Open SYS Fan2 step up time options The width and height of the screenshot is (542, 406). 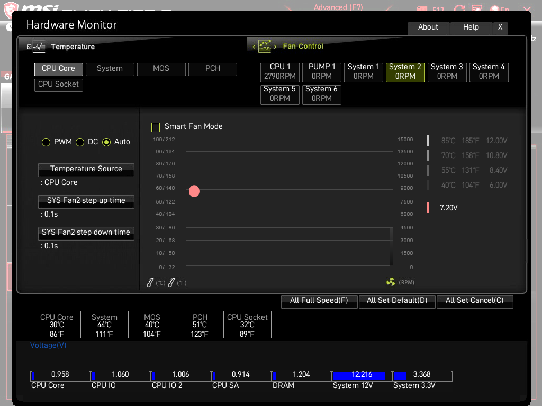pyautogui.click(x=86, y=201)
